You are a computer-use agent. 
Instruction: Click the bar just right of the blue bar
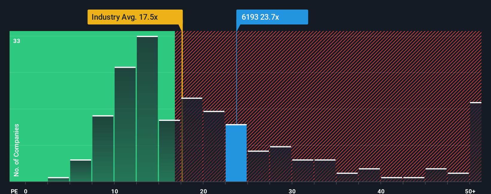(258, 166)
